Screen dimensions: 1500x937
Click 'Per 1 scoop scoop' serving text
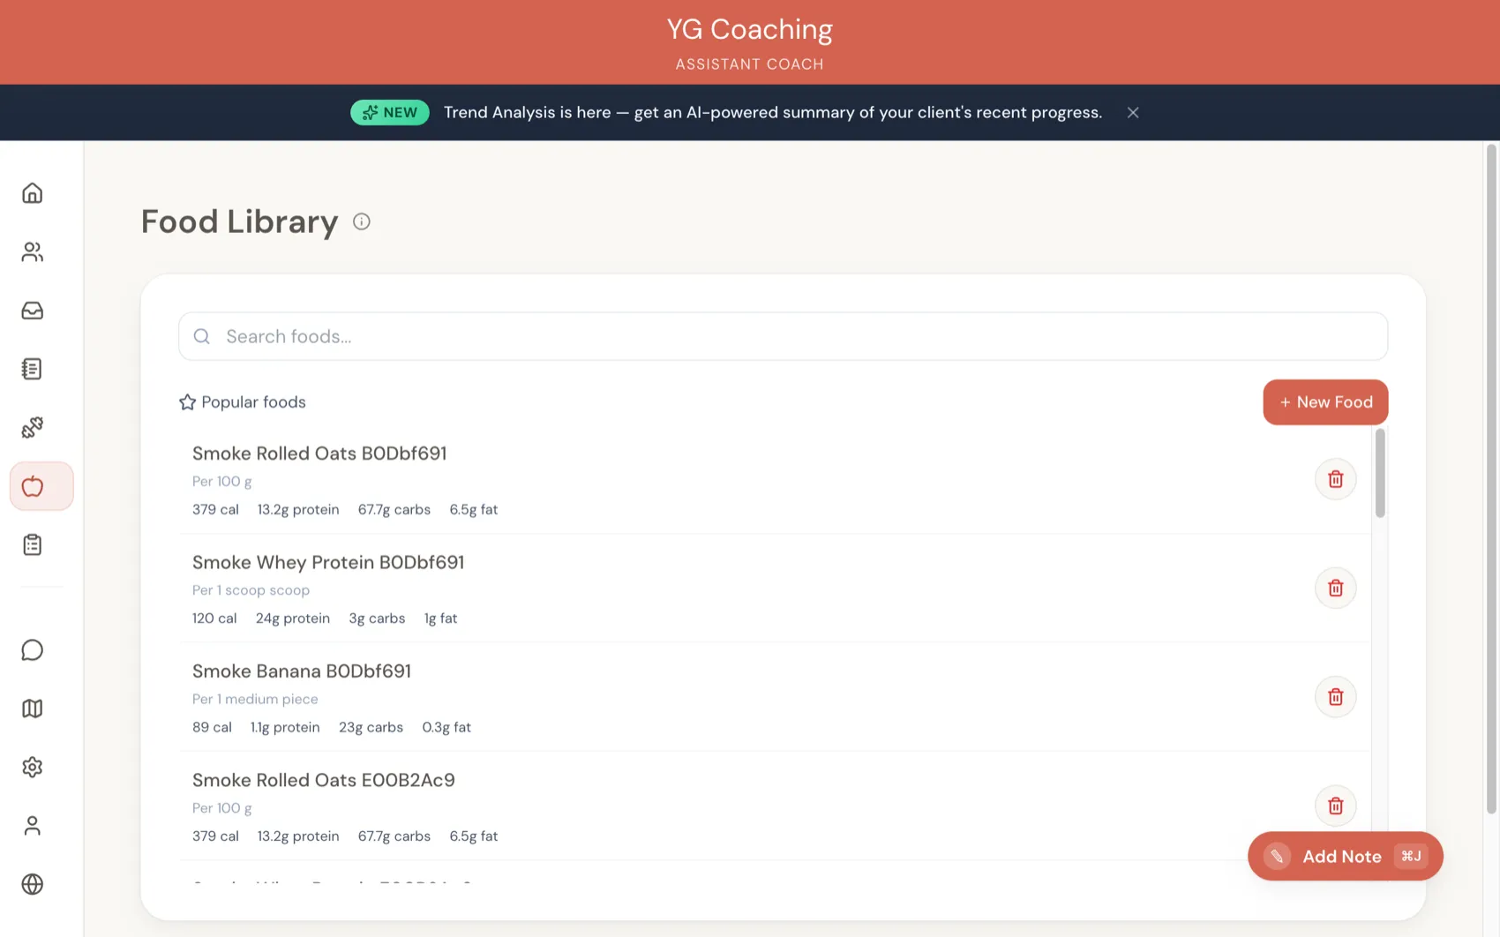[x=251, y=590]
